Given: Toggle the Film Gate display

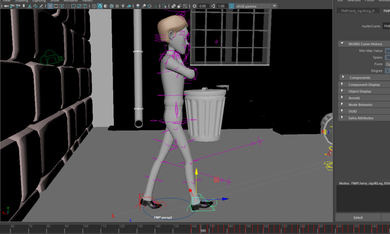Looking at the screenshot, I should coord(56,6).
